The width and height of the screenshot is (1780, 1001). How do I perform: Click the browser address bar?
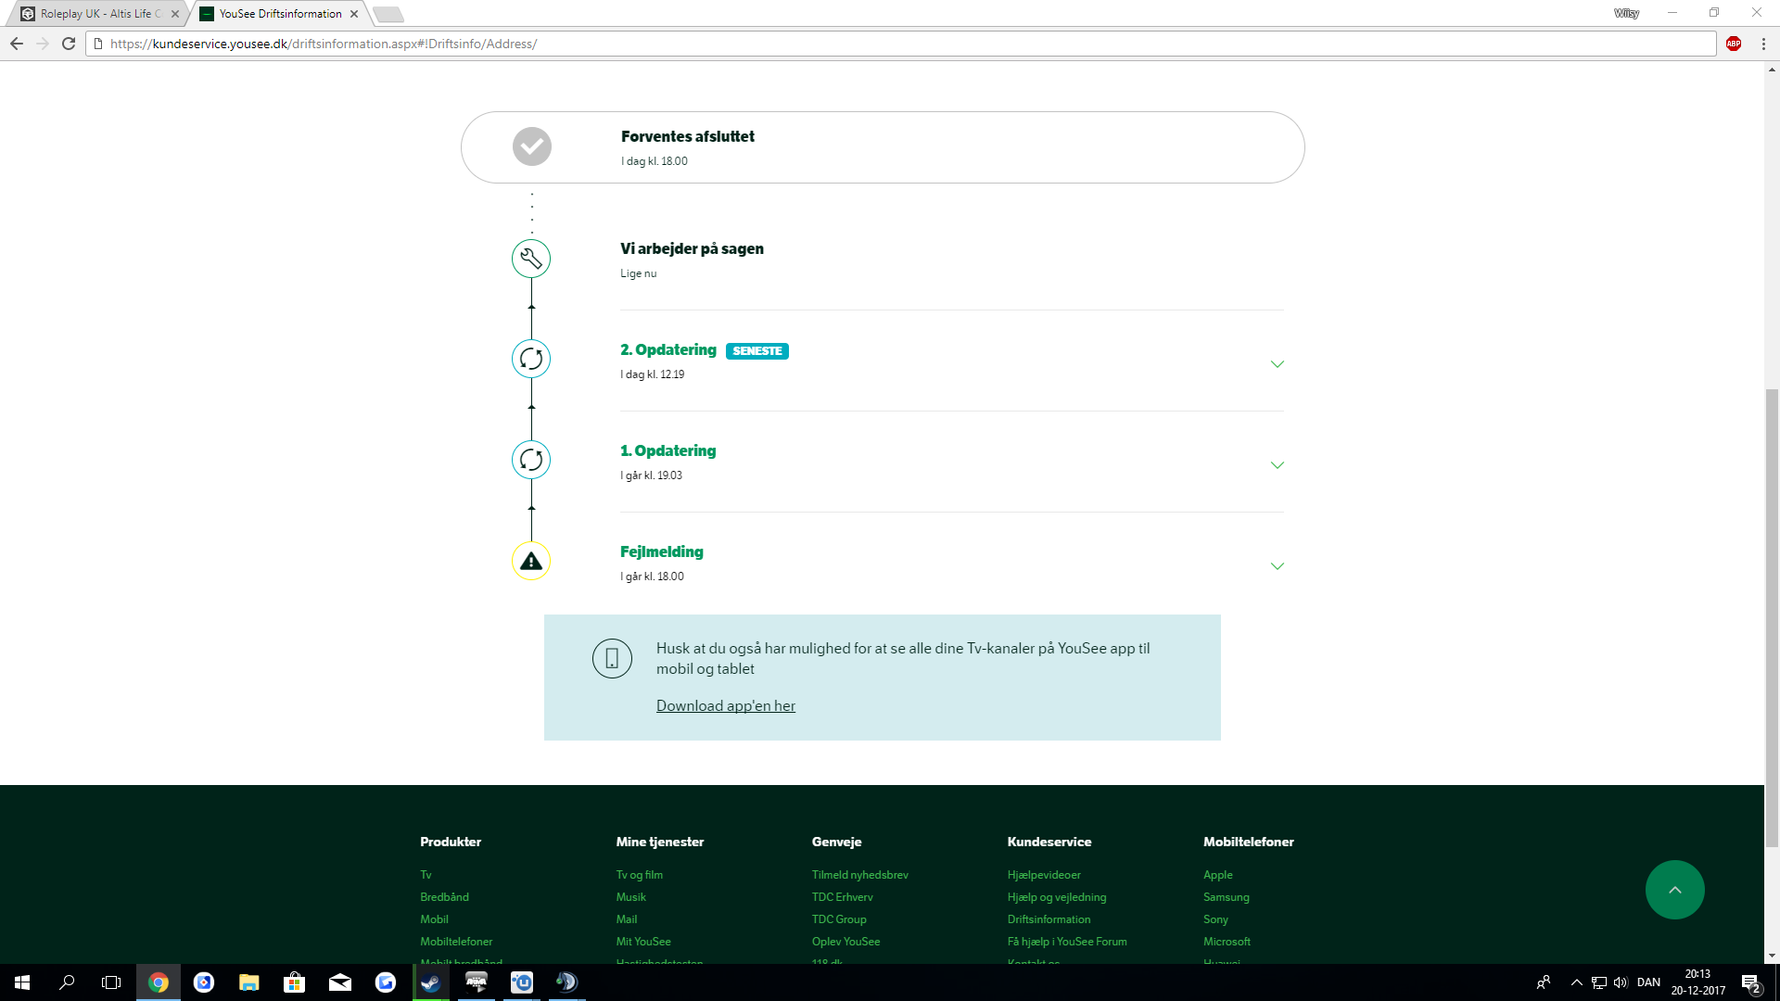click(x=834, y=44)
